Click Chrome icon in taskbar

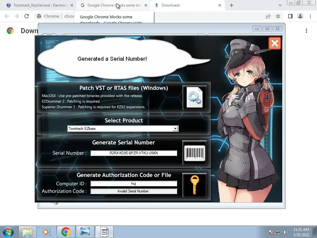(x=66, y=232)
